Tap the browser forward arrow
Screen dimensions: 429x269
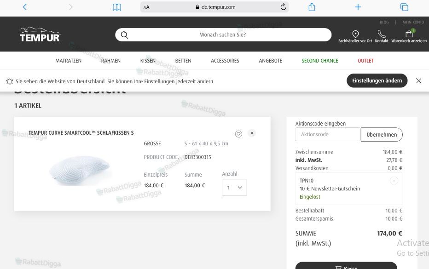point(70,7)
